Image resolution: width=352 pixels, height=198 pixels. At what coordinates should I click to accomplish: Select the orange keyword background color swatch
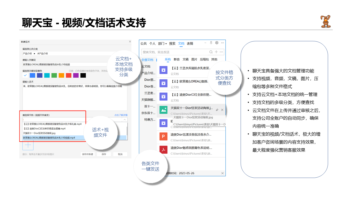pyautogui.click(x=61, y=75)
